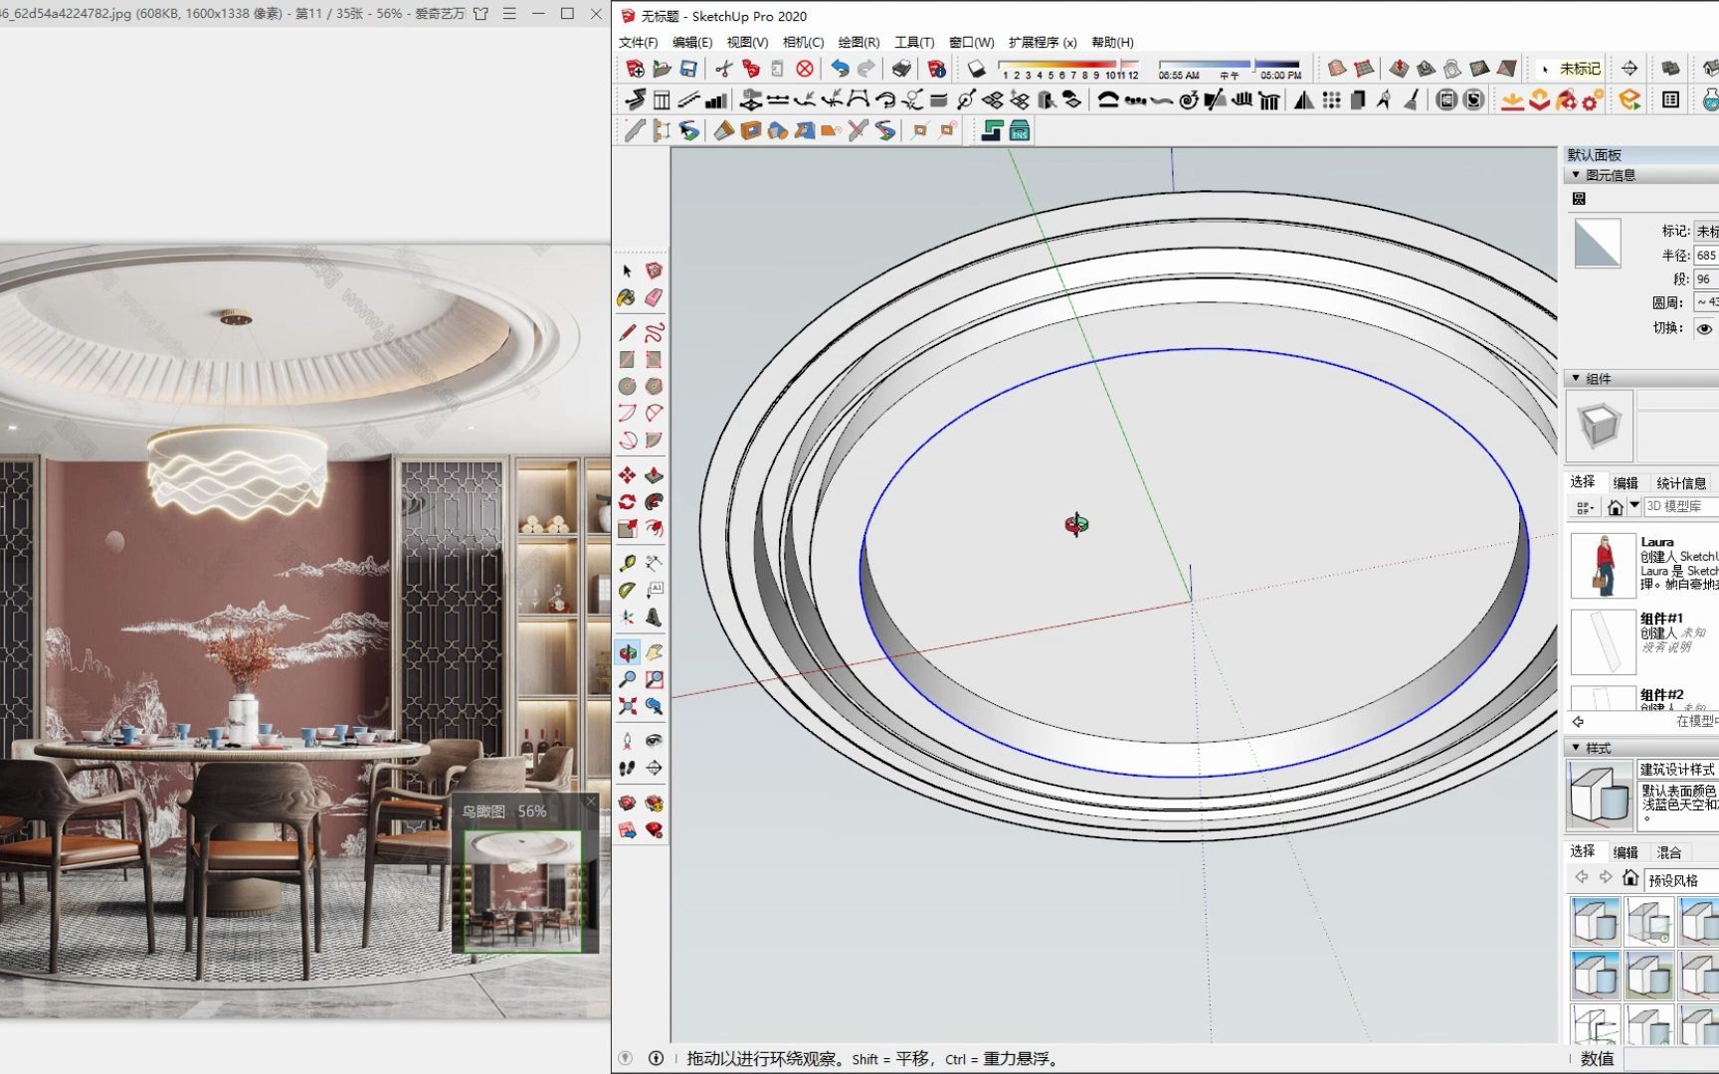1719x1074 pixels.
Task: Open the 预设风格 styles dropdown
Action: 1681,880
